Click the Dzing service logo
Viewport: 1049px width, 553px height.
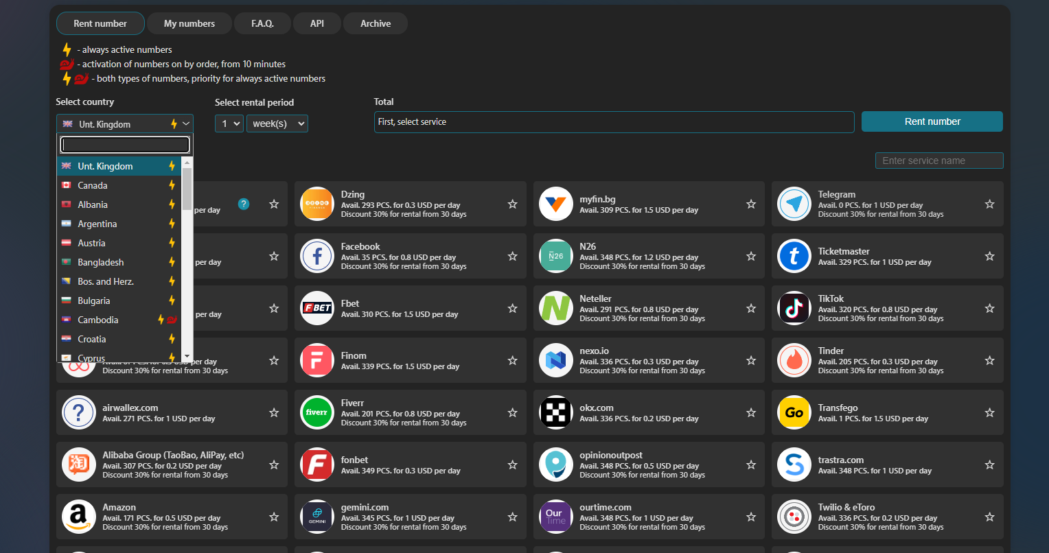coord(317,204)
